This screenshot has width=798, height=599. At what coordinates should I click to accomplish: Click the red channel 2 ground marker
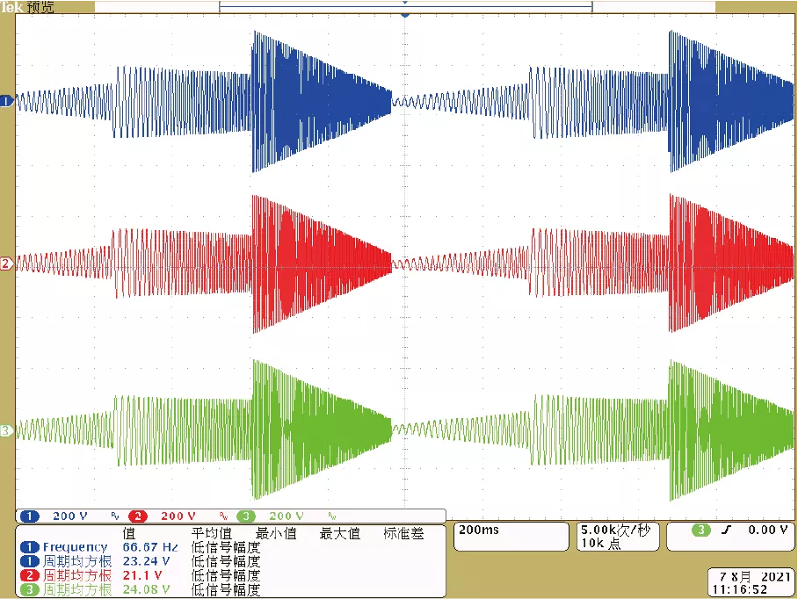pos(6,263)
